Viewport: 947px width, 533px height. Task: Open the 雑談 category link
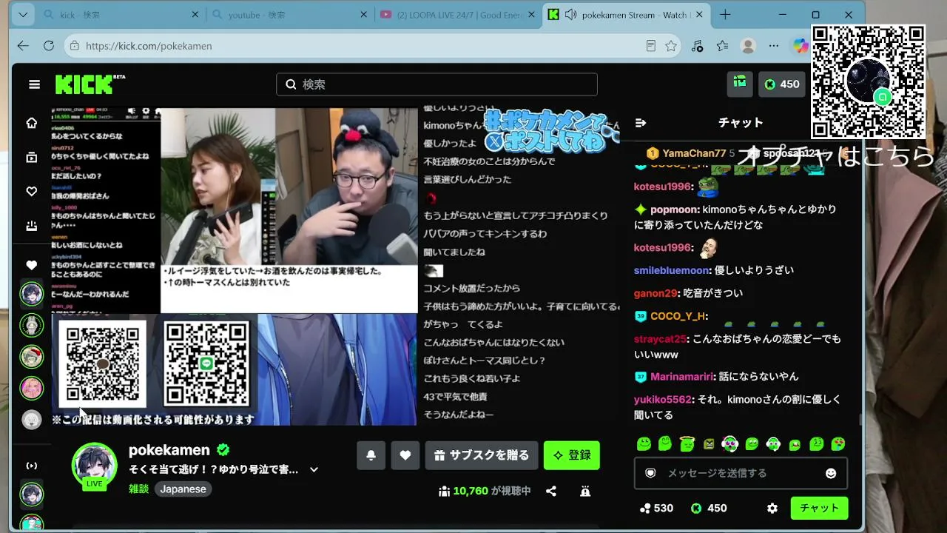138,489
